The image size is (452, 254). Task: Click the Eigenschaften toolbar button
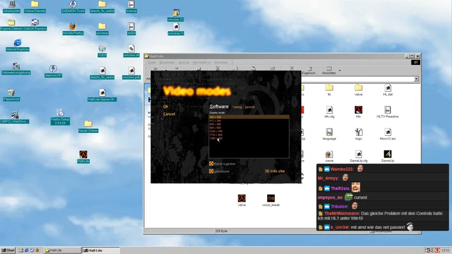[310, 71]
